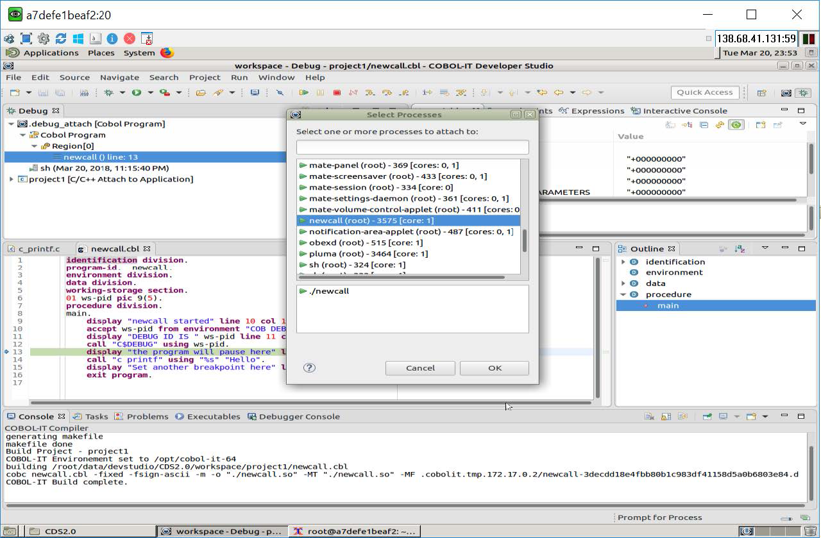Click OK to attach to the process
The image size is (821, 538).
[493, 368]
